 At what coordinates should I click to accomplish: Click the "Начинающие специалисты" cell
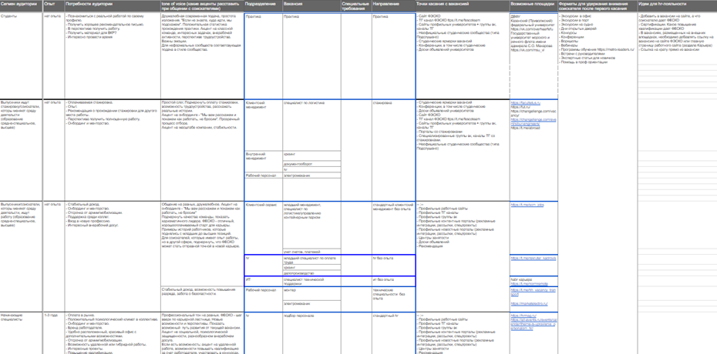[x=21, y=333]
